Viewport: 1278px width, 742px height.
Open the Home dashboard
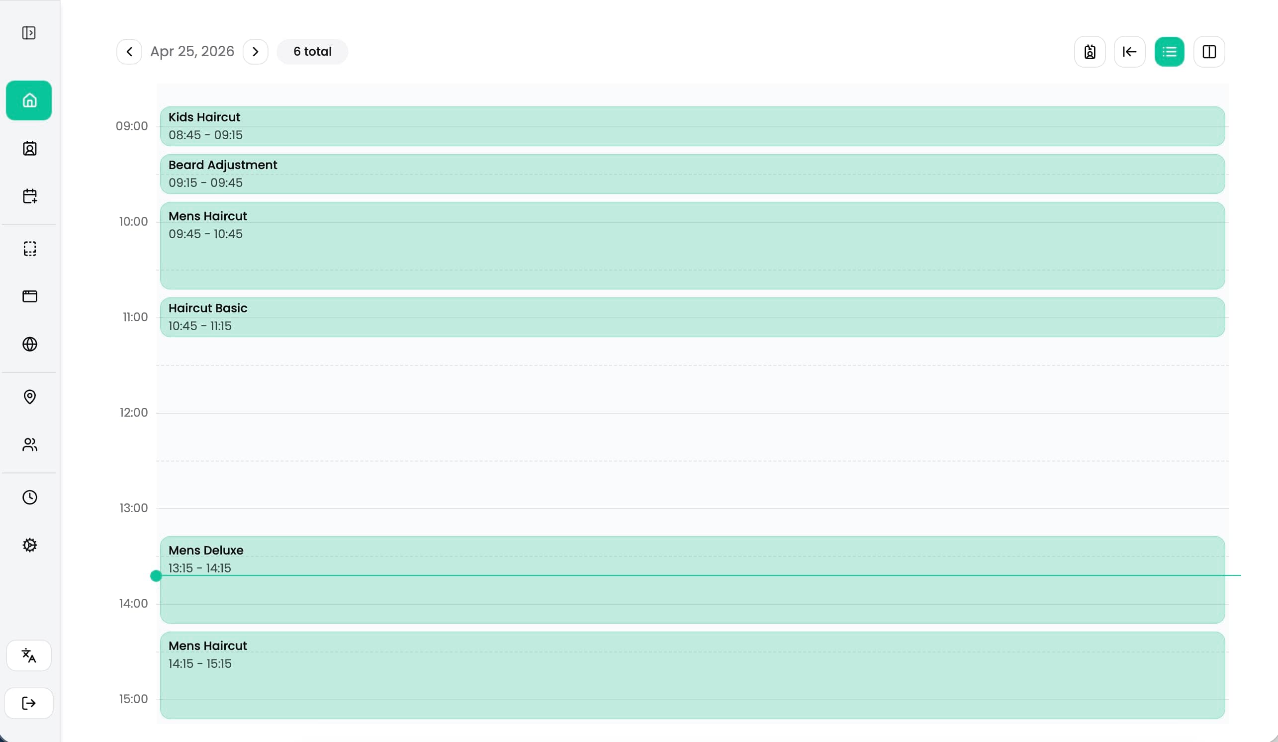click(28, 100)
